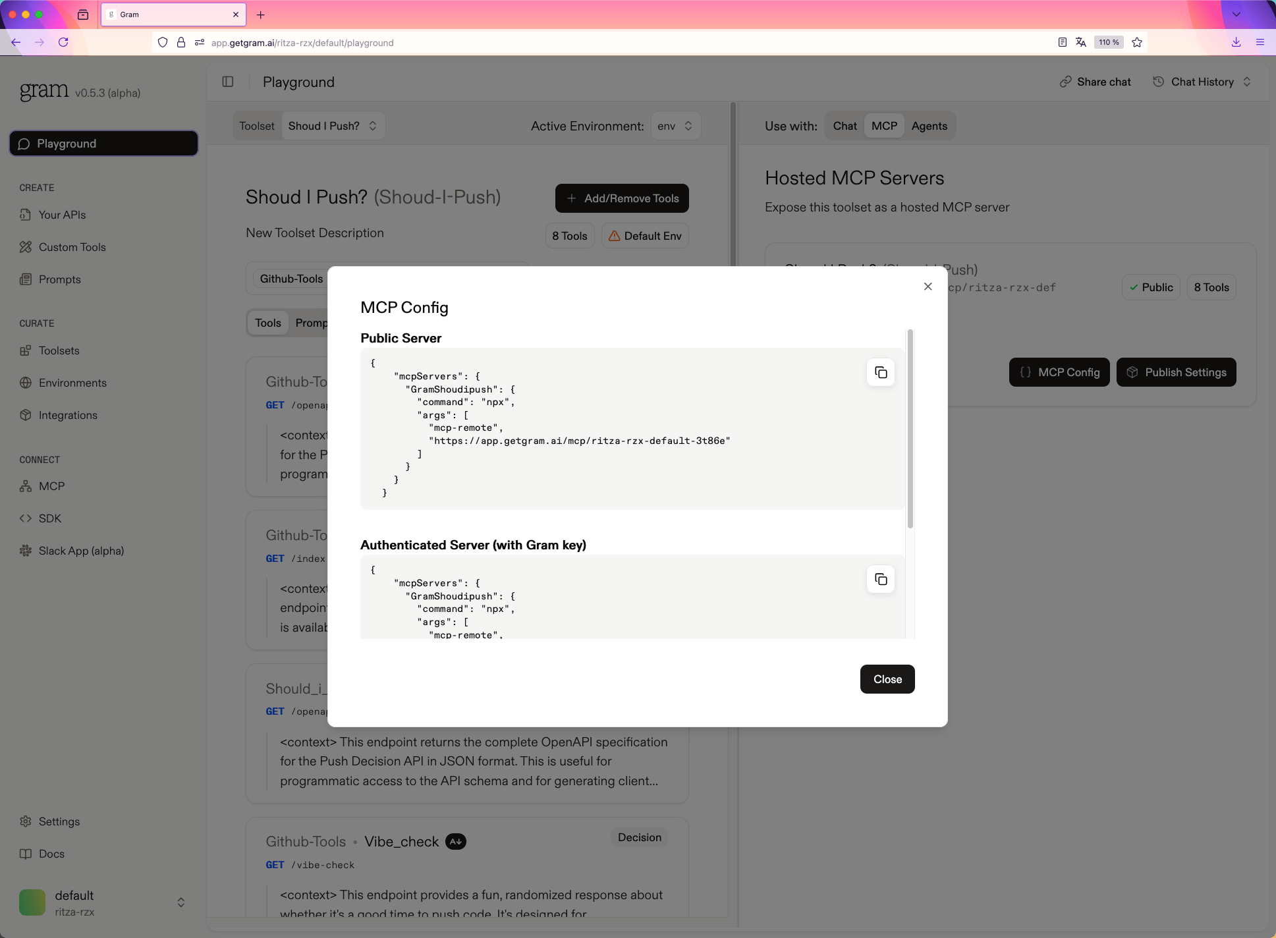
Task: Go back in browser
Action: (x=16, y=42)
